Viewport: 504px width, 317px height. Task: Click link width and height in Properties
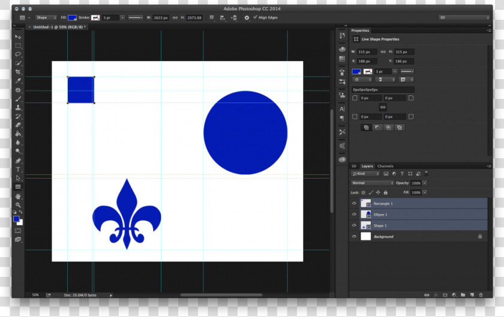coord(383,52)
